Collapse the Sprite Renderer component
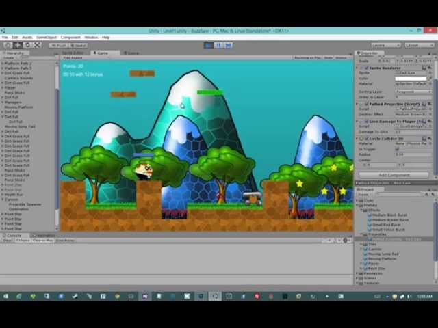Viewport: 438px width, 328px height. (357, 68)
